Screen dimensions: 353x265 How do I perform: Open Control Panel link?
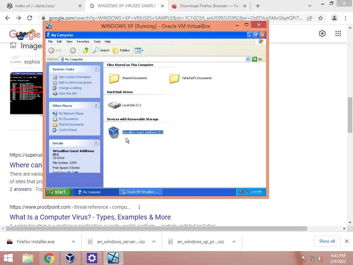pyautogui.click(x=68, y=130)
